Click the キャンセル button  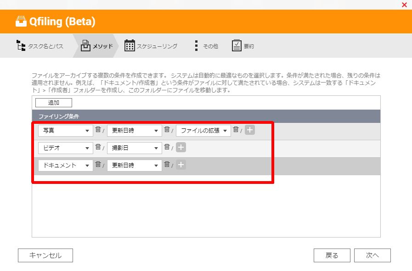tap(45, 255)
